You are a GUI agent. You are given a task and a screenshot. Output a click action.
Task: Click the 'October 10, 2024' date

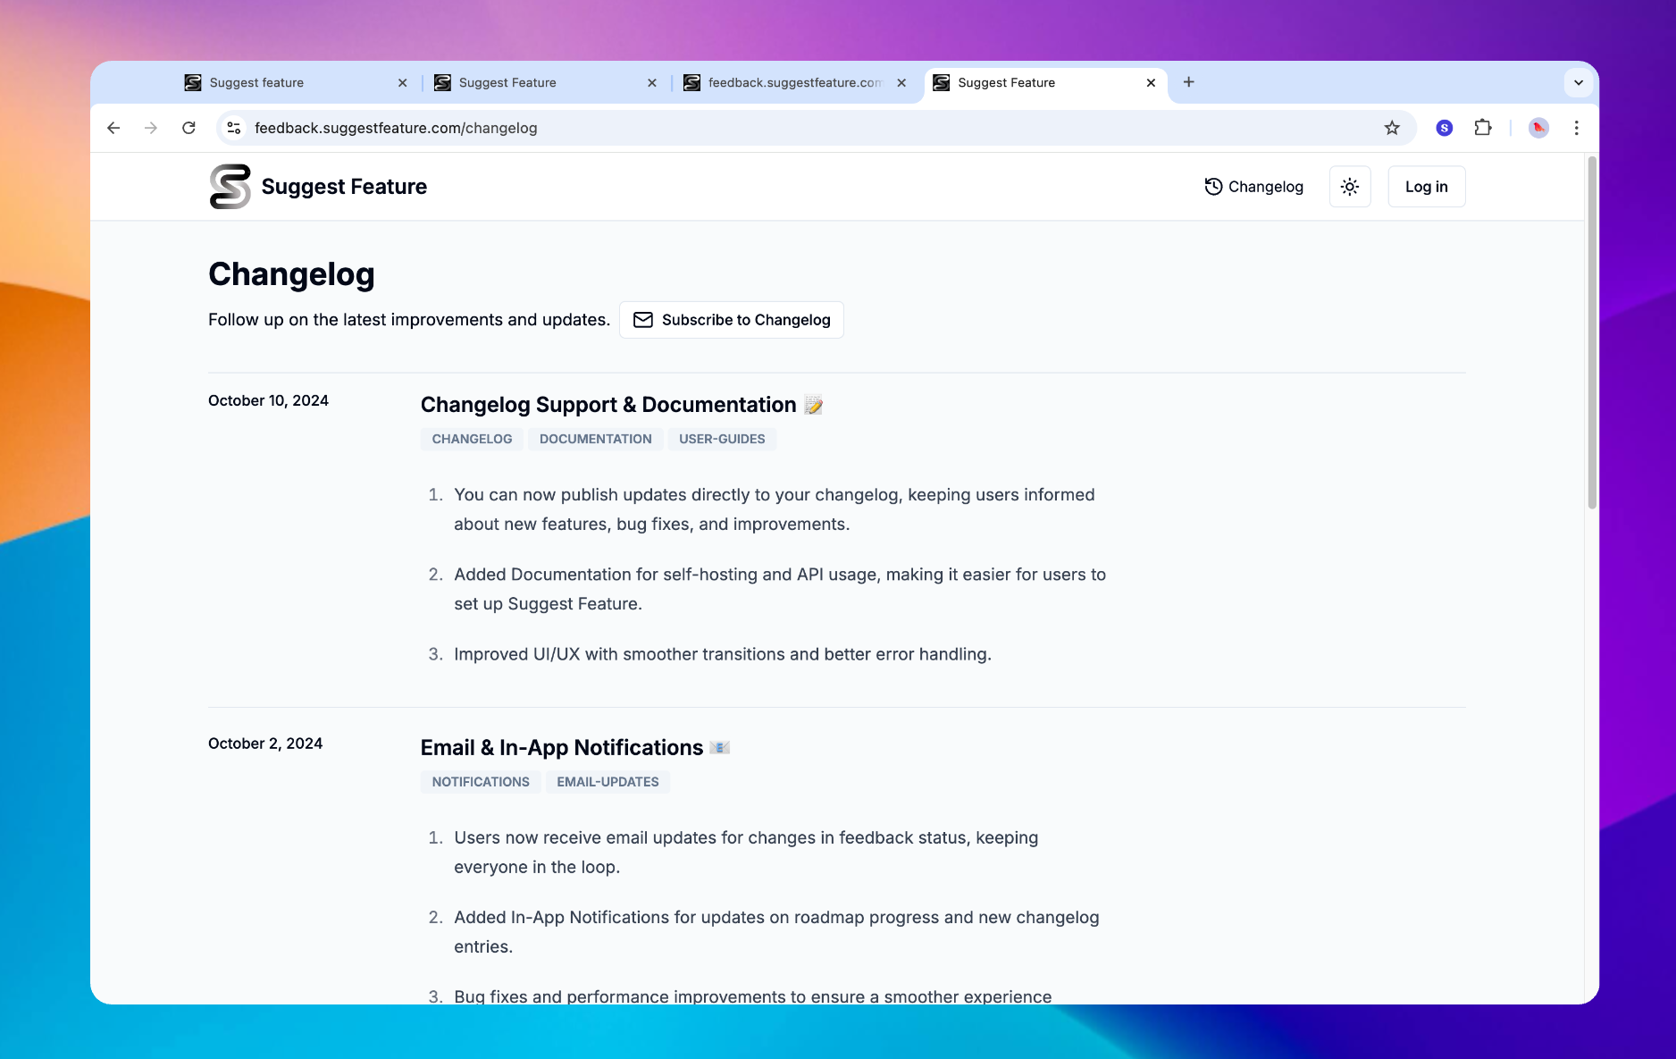[268, 400]
